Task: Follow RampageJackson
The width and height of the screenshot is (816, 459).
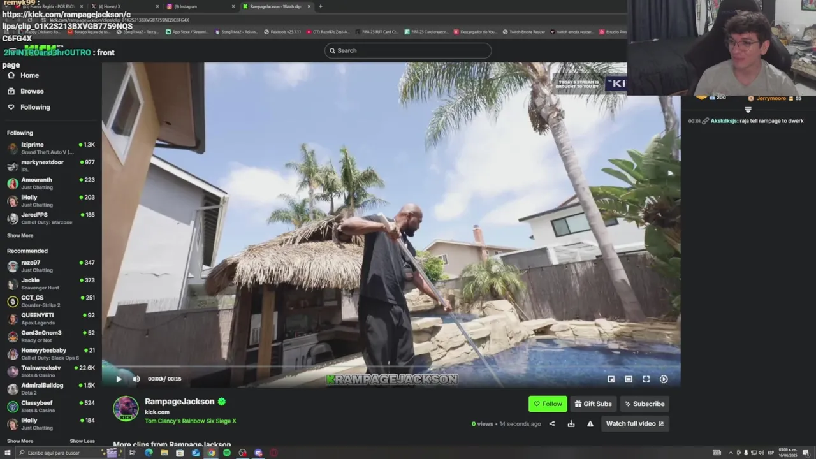Action: click(548, 404)
